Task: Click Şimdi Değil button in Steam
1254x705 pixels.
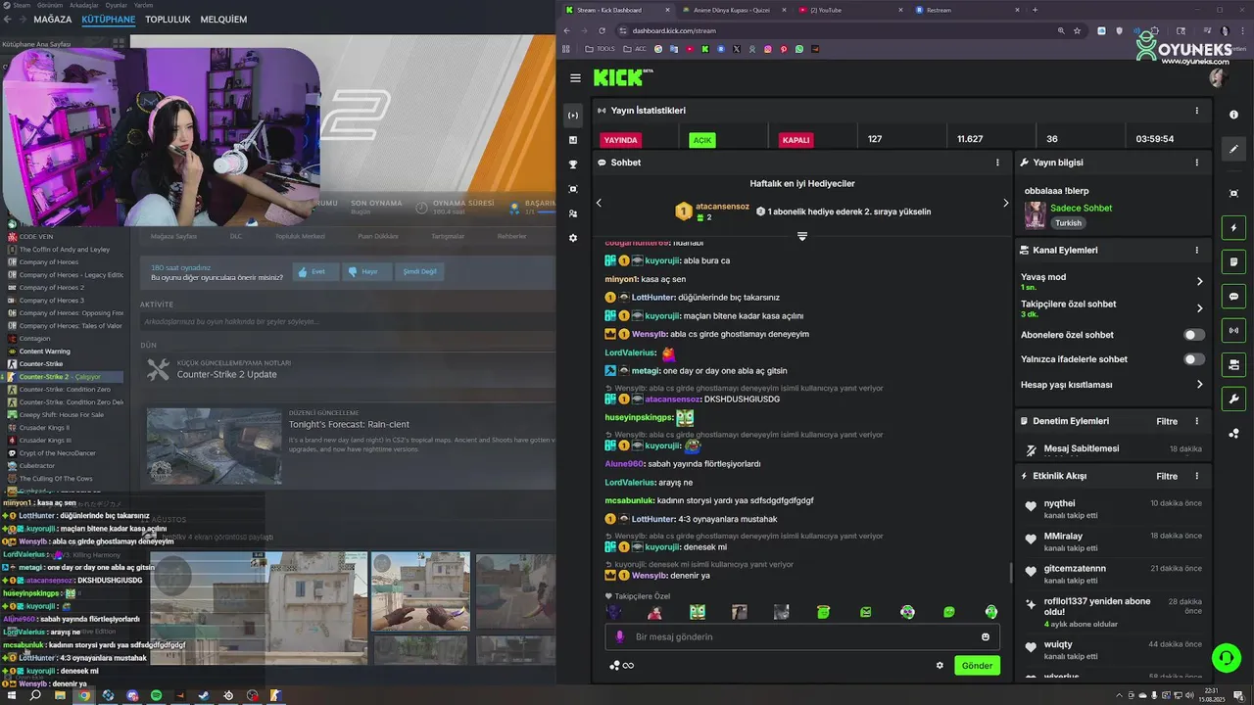Action: [420, 272]
